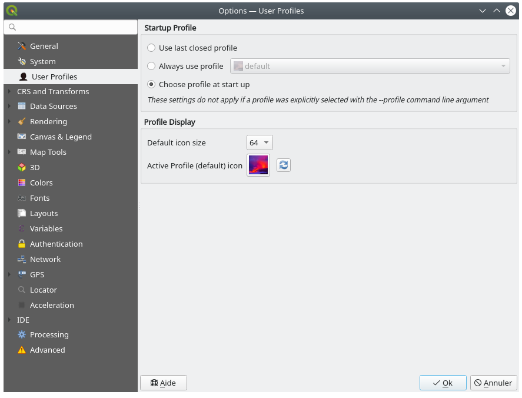Open the Advanced warning icon section
The width and height of the screenshot is (522, 398).
click(21, 350)
